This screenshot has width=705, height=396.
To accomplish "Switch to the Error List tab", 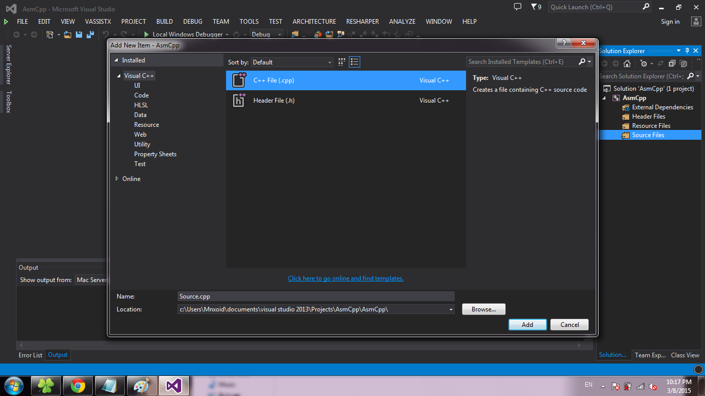I will click(30, 355).
